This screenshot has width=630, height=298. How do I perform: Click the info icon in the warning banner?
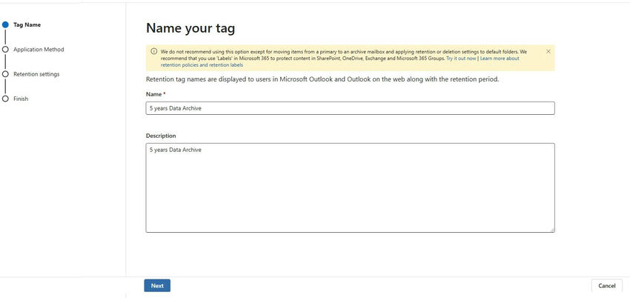154,52
